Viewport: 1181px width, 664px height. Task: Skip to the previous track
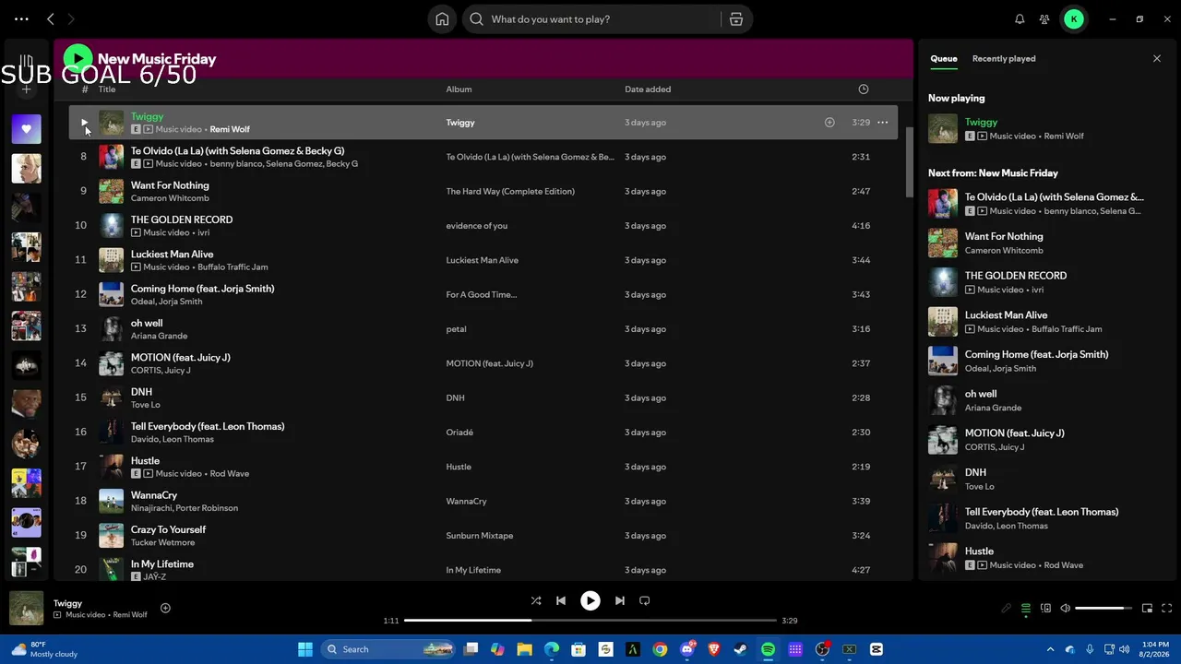pos(560,600)
